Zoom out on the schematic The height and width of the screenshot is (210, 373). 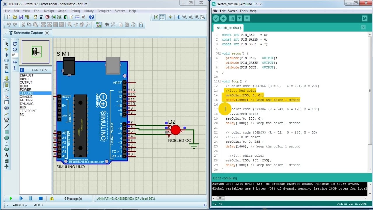[191, 17]
